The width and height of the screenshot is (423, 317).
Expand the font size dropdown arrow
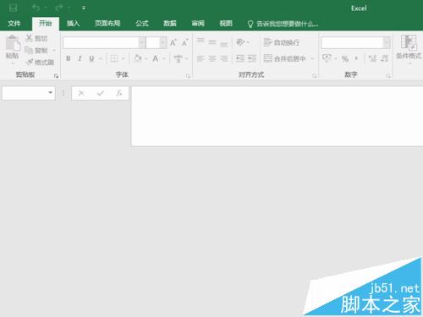[x=162, y=43]
